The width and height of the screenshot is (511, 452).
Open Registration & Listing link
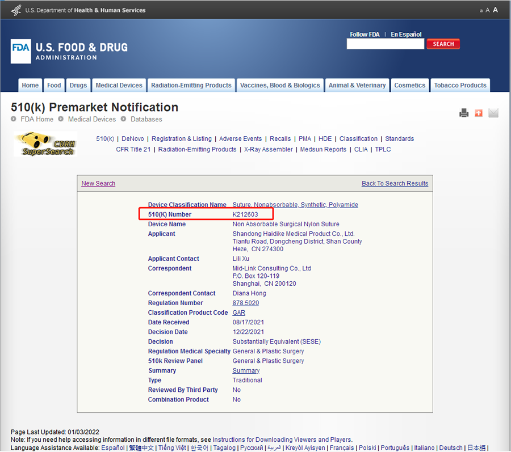point(182,138)
